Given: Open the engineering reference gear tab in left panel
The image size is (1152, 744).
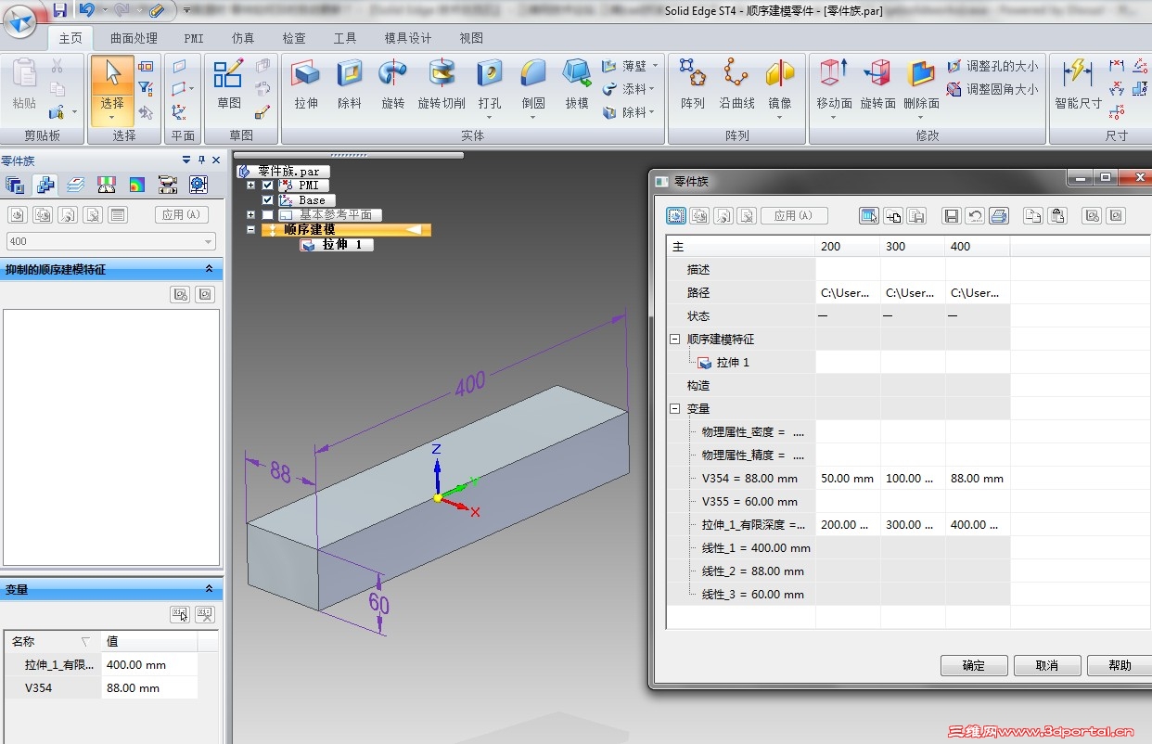Looking at the screenshot, I should point(198,185).
